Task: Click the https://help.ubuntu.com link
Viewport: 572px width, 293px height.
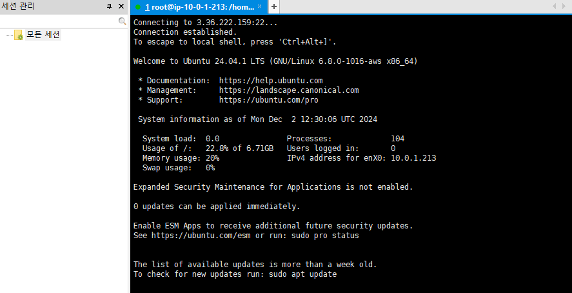Action: (x=271, y=81)
